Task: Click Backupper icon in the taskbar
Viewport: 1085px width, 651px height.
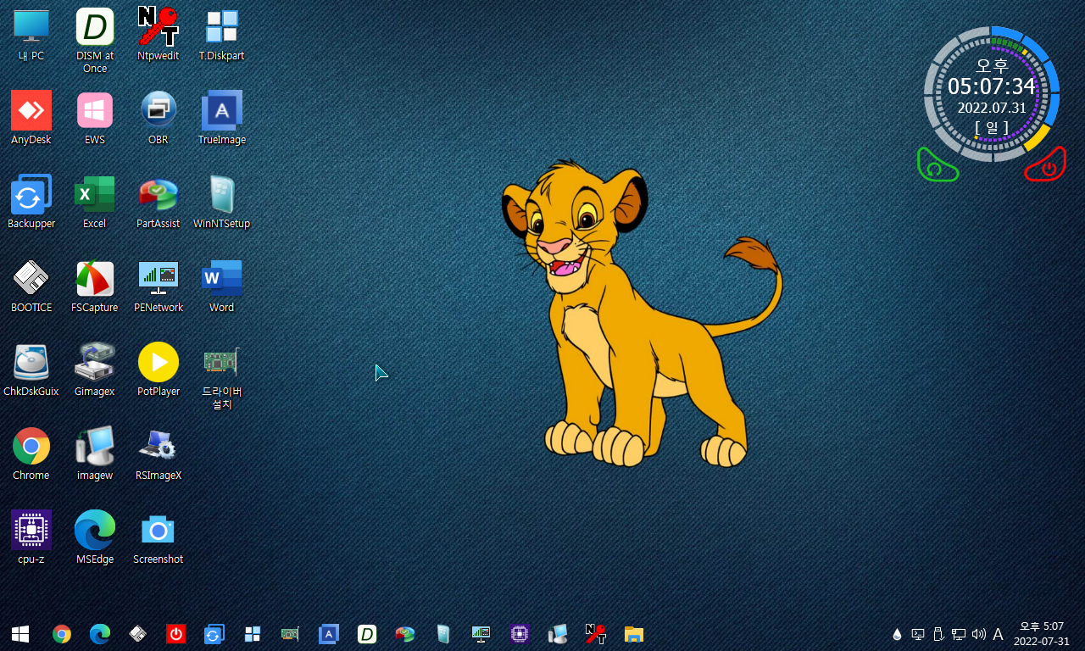Action: coord(214,633)
